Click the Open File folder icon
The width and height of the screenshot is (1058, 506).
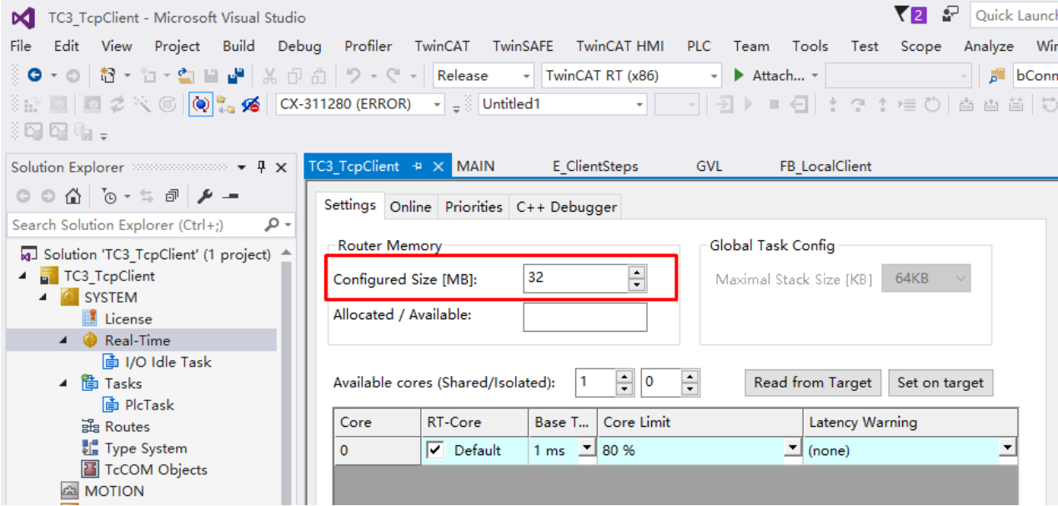pos(186,76)
